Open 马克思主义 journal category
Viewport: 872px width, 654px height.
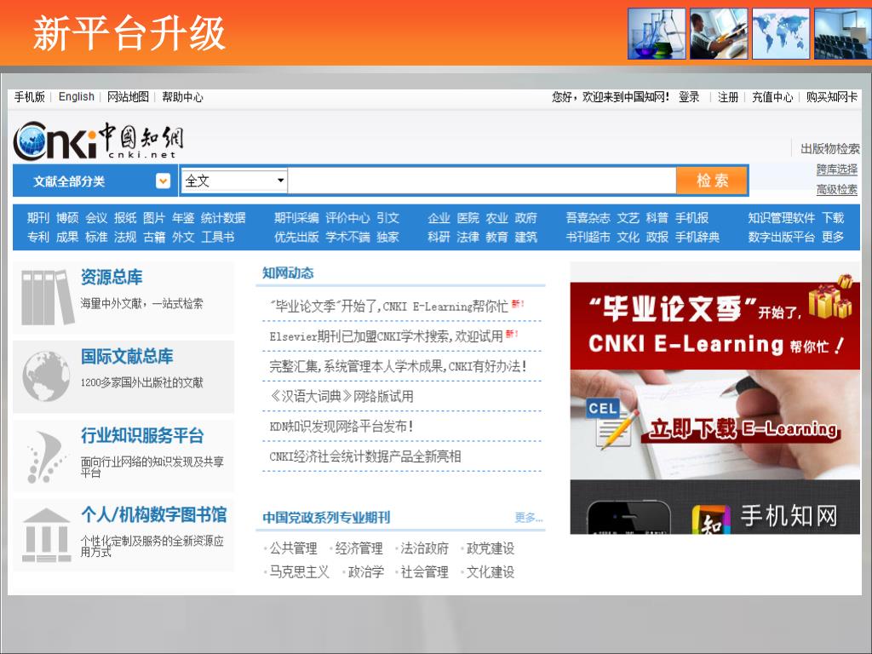pos(299,571)
